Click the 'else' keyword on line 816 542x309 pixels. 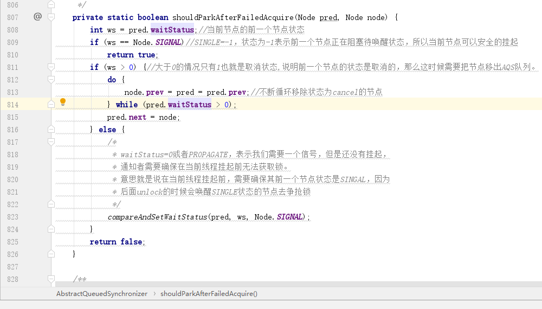click(x=107, y=130)
